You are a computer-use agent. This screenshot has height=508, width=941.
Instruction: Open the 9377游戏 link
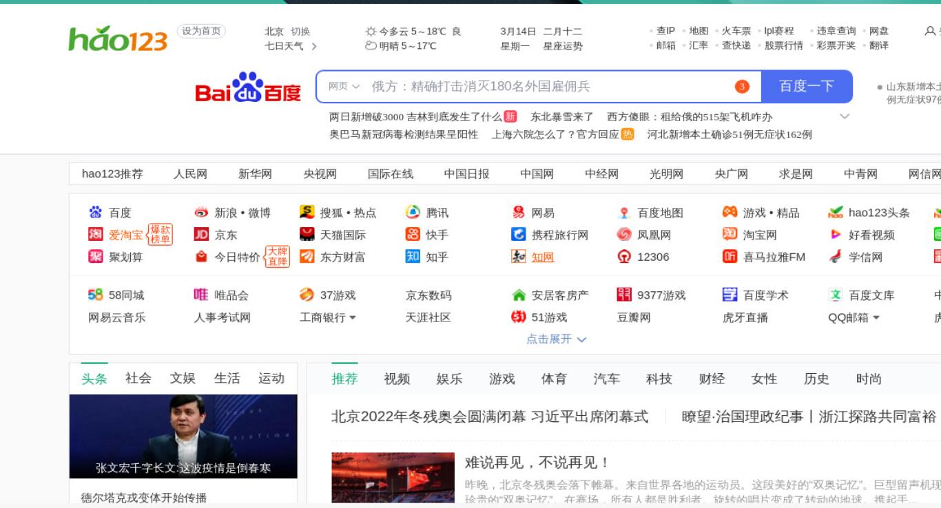click(661, 295)
